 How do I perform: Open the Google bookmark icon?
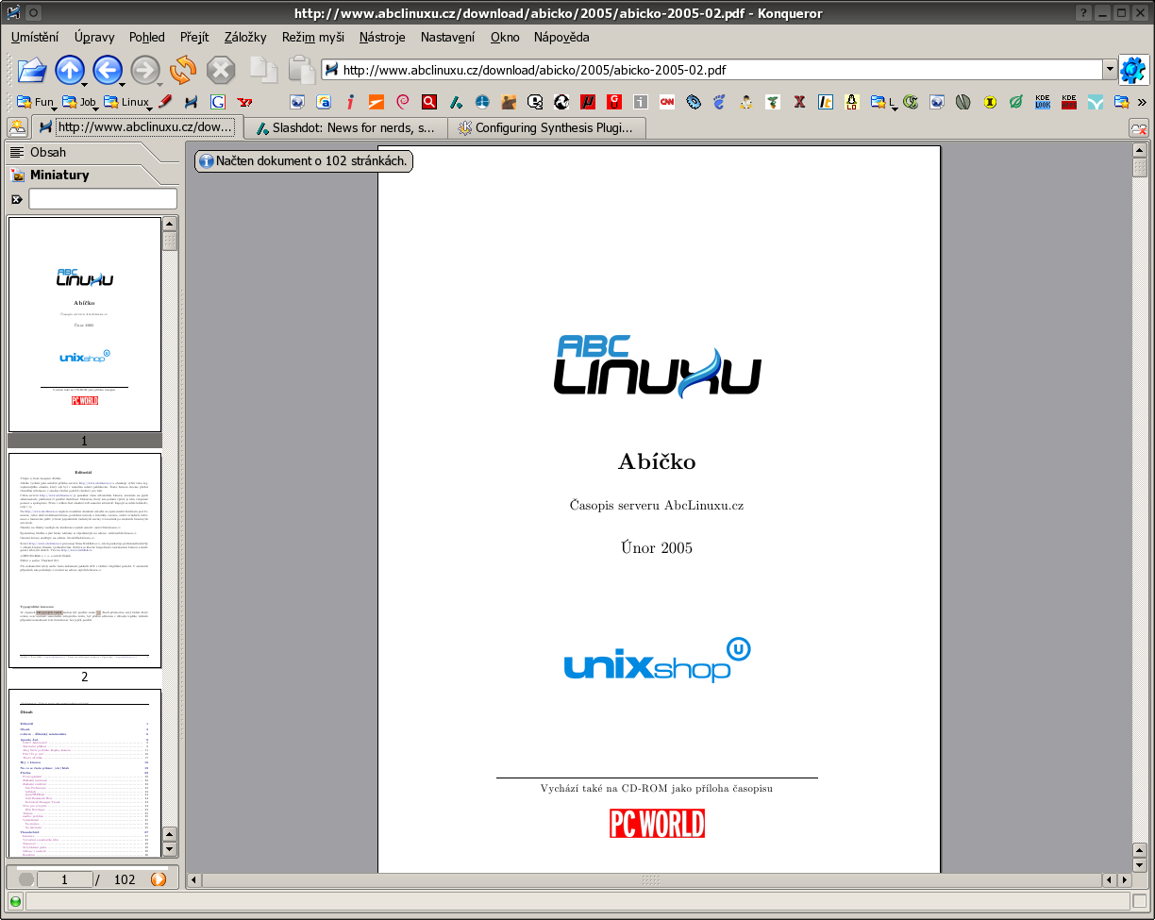pyautogui.click(x=218, y=102)
